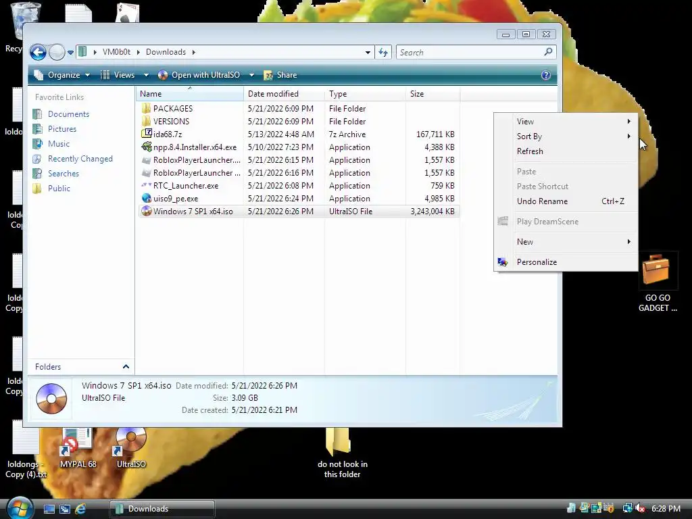The image size is (692, 519).
Task: Open the Help question mark icon
Action: click(x=546, y=75)
